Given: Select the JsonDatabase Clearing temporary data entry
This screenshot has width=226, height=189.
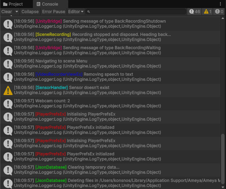Looking at the screenshot, I should tap(110, 170).
